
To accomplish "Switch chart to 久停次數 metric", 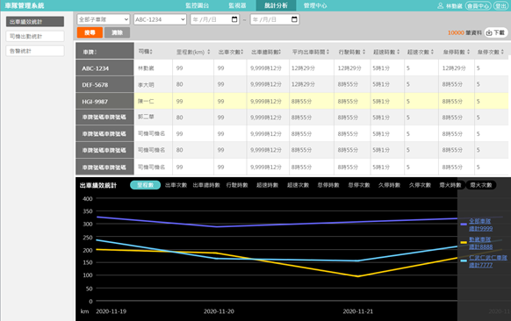I will 420,185.
